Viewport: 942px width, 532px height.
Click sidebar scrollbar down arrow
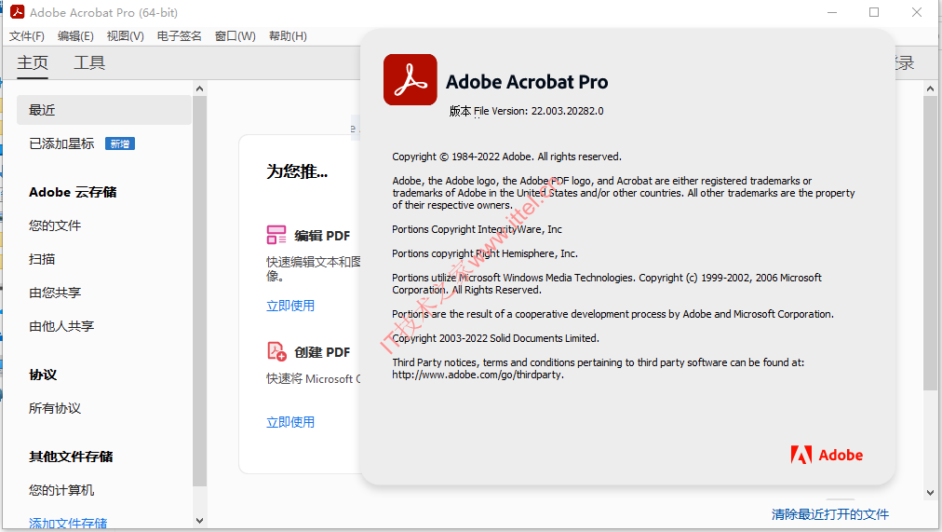point(199,521)
